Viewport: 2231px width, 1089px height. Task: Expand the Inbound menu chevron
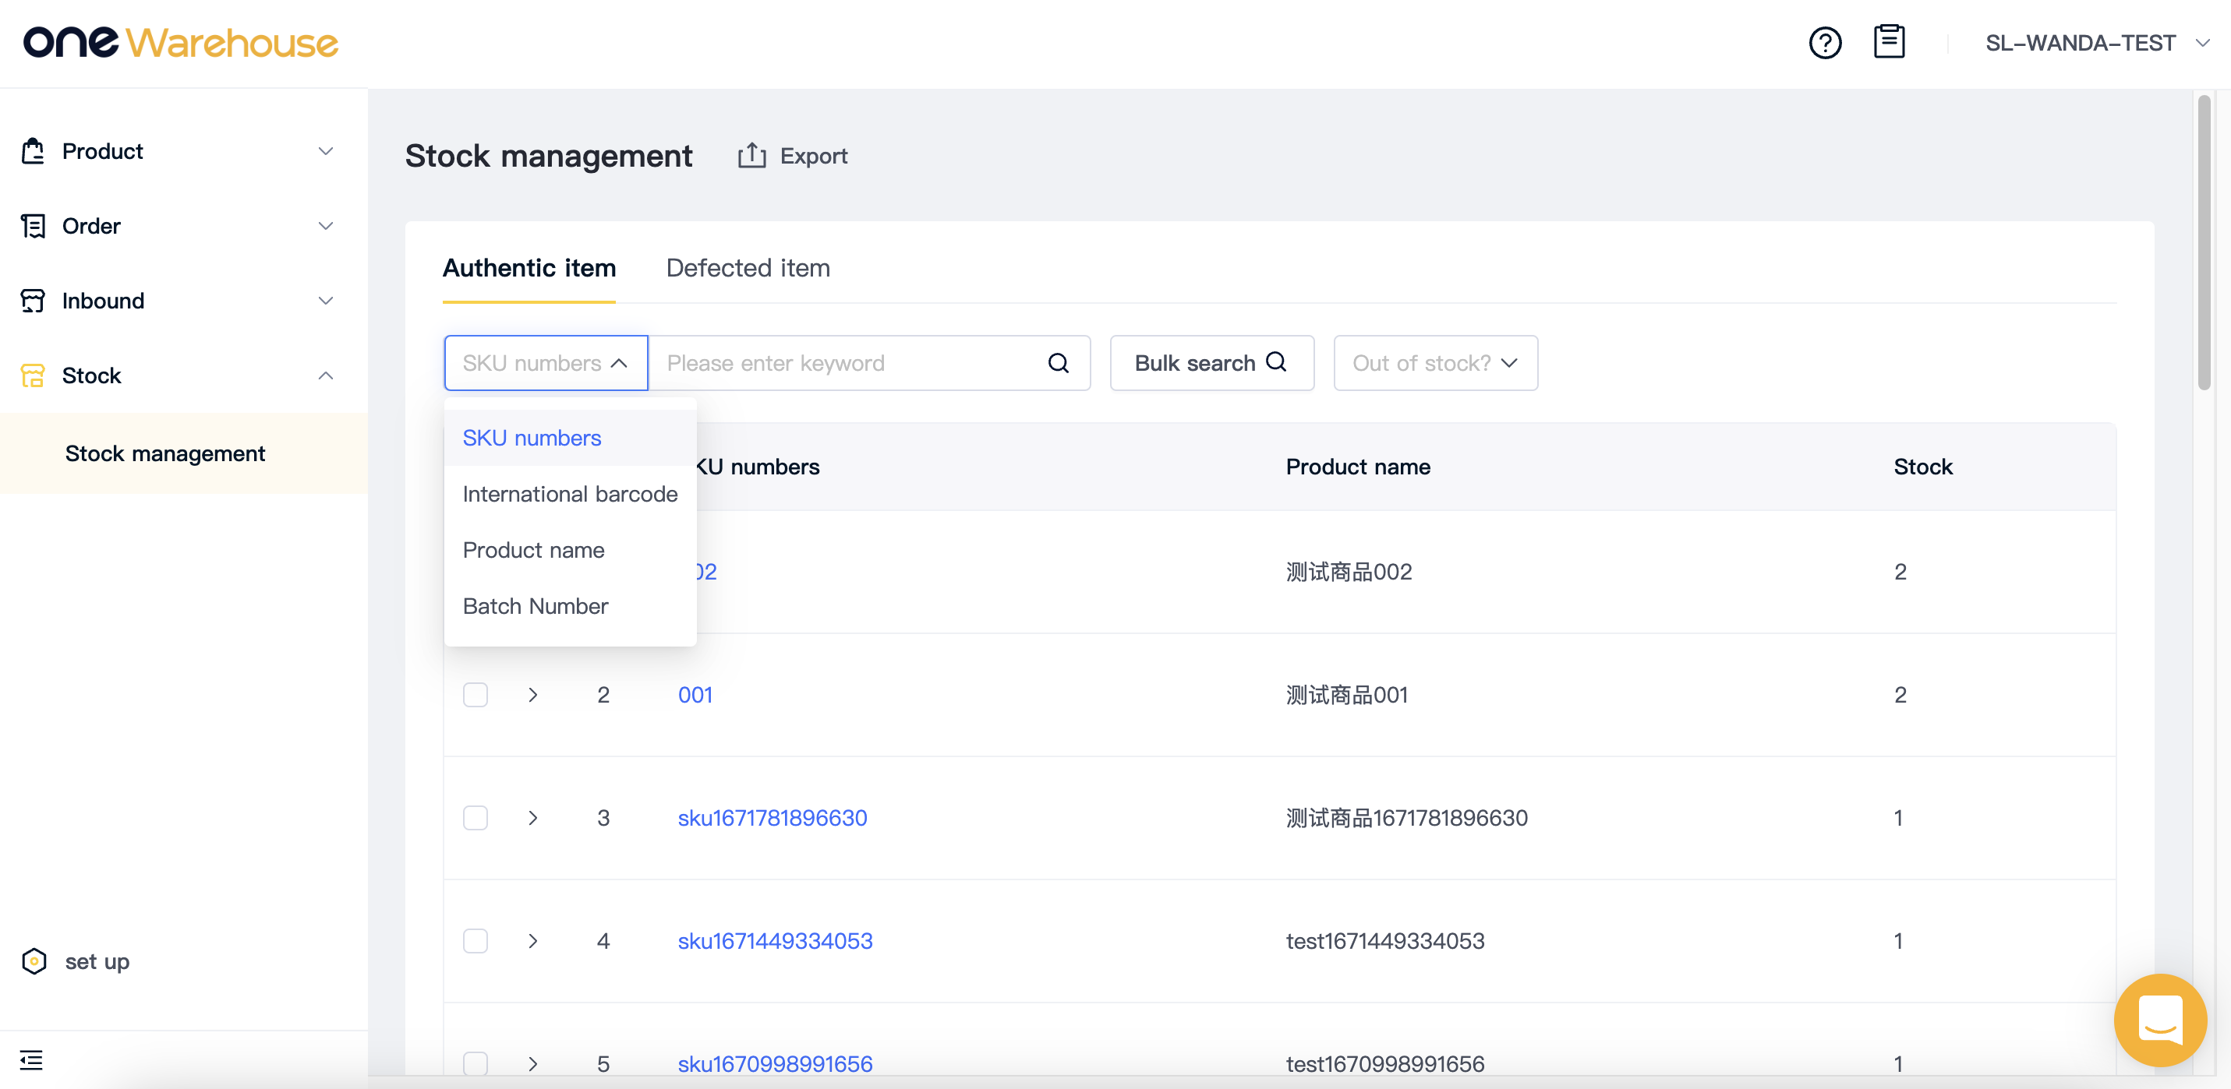(x=326, y=301)
